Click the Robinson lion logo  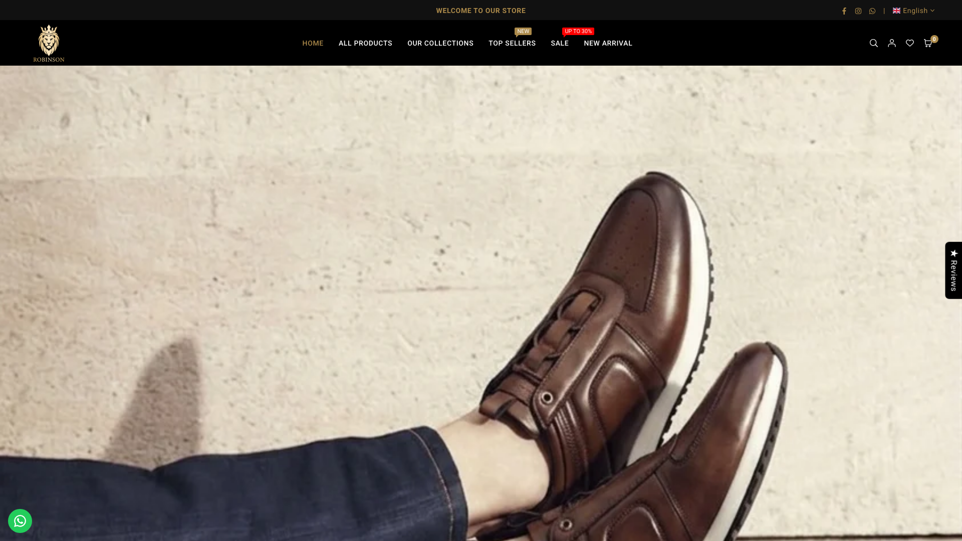click(x=49, y=43)
